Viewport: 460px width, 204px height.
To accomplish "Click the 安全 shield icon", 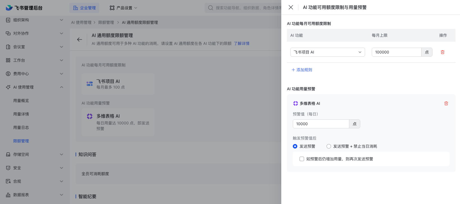I will 8,168.
